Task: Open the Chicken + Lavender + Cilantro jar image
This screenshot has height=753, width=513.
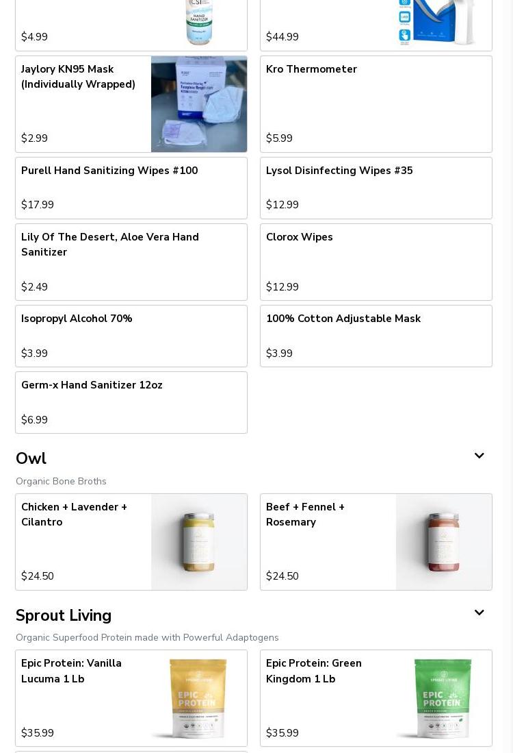Action: point(199,542)
